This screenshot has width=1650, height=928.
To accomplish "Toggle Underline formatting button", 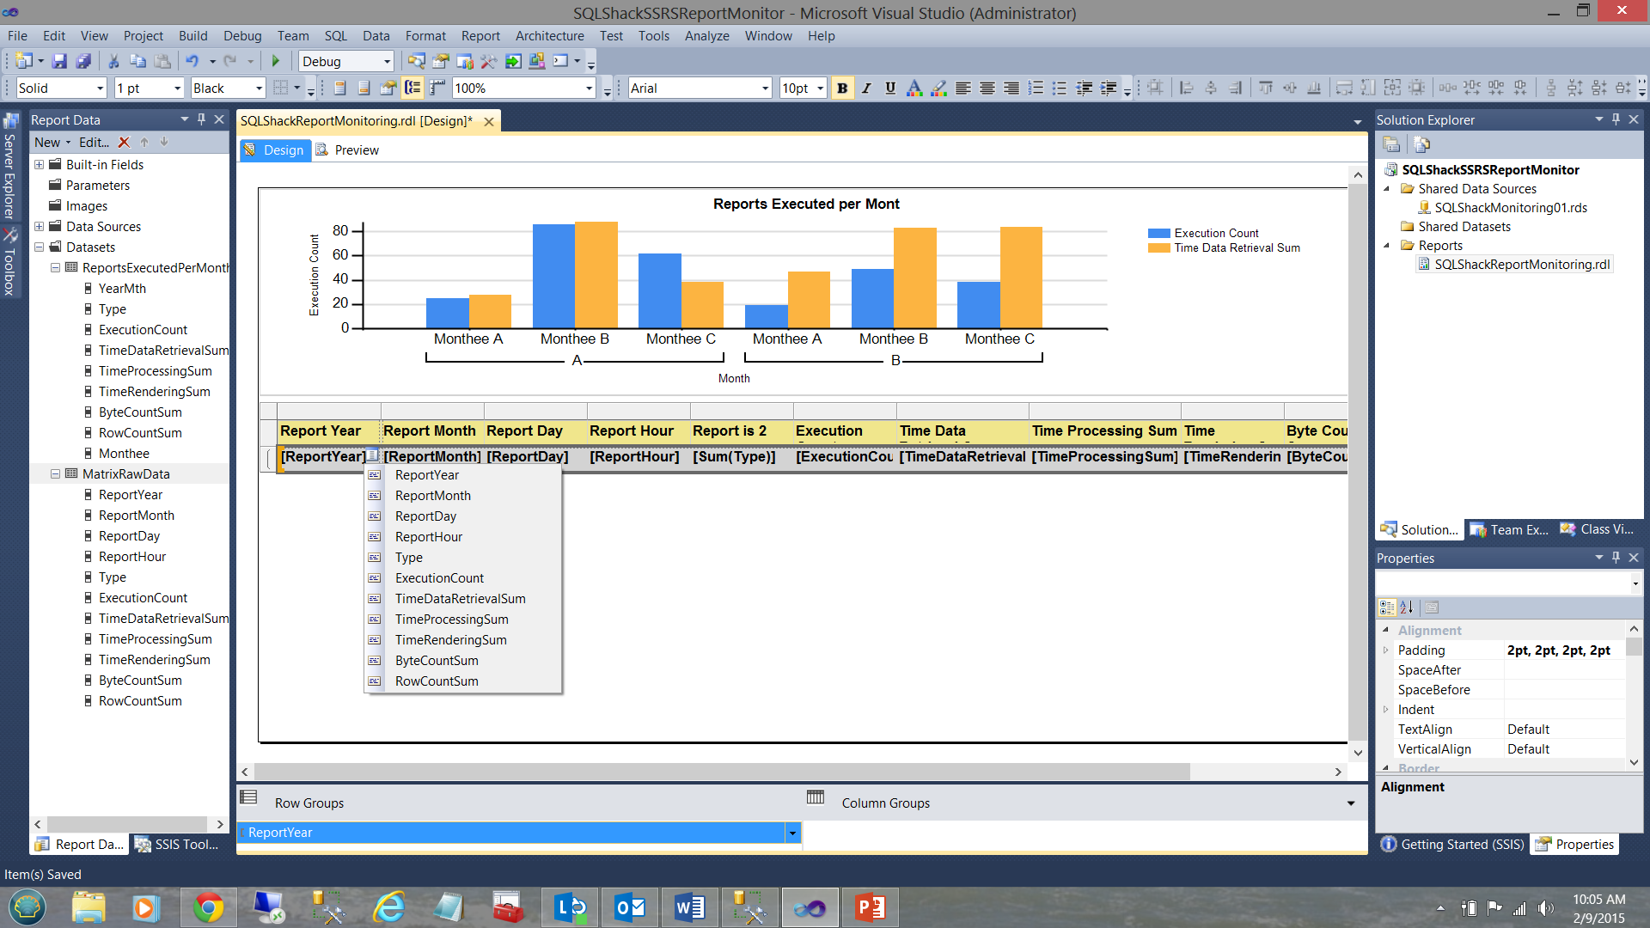I will (x=890, y=88).
